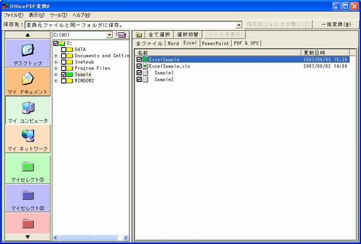
Task: Switch to the 全ファイル tab
Action: coord(149,44)
